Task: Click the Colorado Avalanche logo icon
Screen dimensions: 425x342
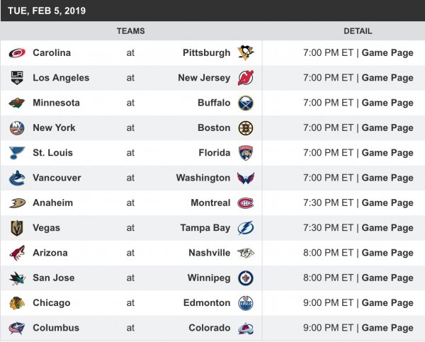Action: (x=245, y=328)
